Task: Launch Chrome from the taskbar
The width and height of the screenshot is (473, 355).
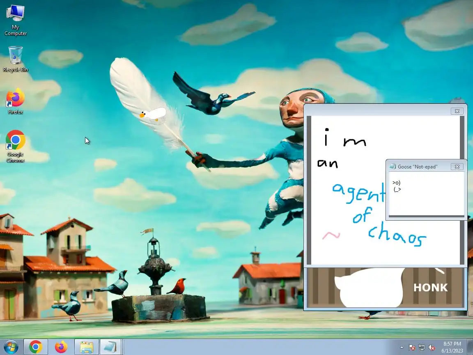Action: pyautogui.click(x=36, y=347)
